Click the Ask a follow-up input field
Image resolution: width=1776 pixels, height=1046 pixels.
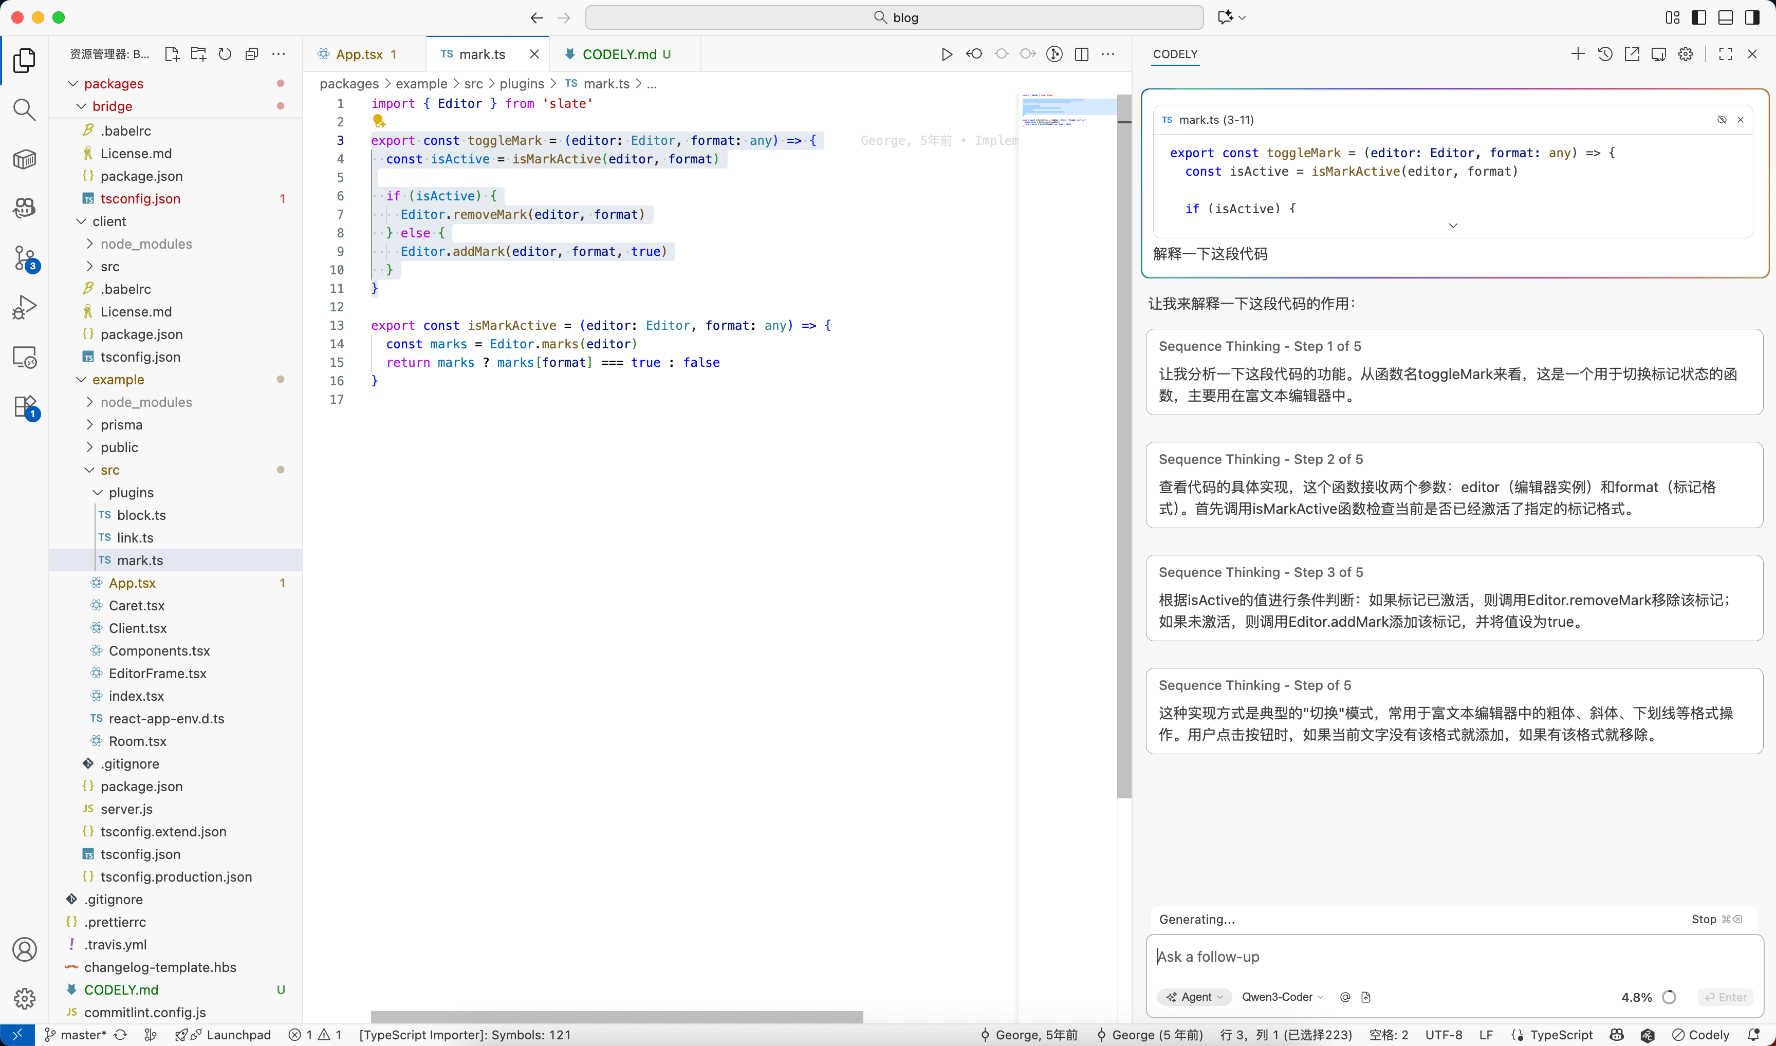click(x=1452, y=957)
